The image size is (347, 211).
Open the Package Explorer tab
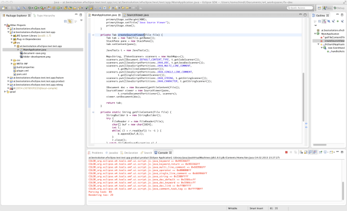point(16,16)
